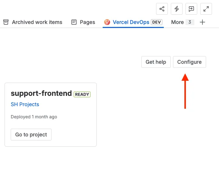Add a new tab with plus icon
This screenshot has height=174, width=219.
tap(202, 22)
